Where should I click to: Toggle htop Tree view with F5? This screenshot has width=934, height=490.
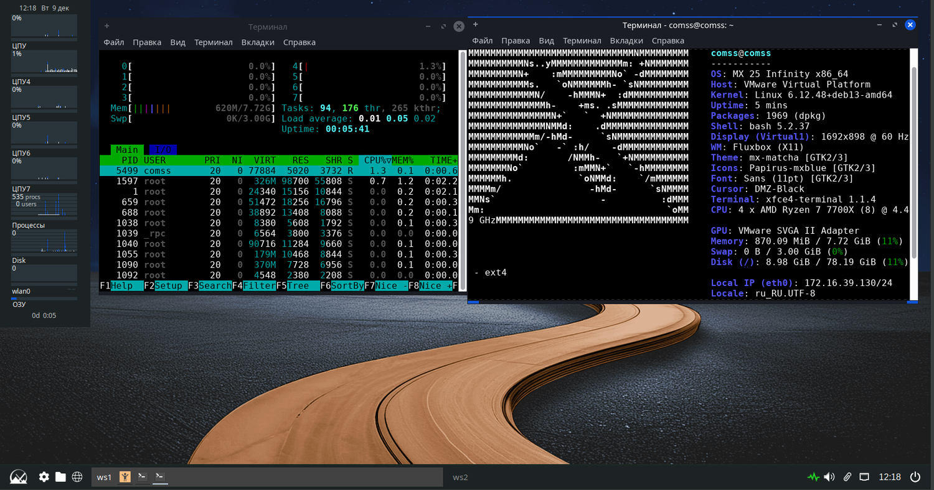tap(298, 286)
